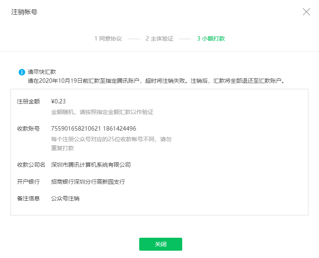Click account number 755901658210621 1861424496
Viewport: 319px width, 258px height.
[x=94, y=129]
